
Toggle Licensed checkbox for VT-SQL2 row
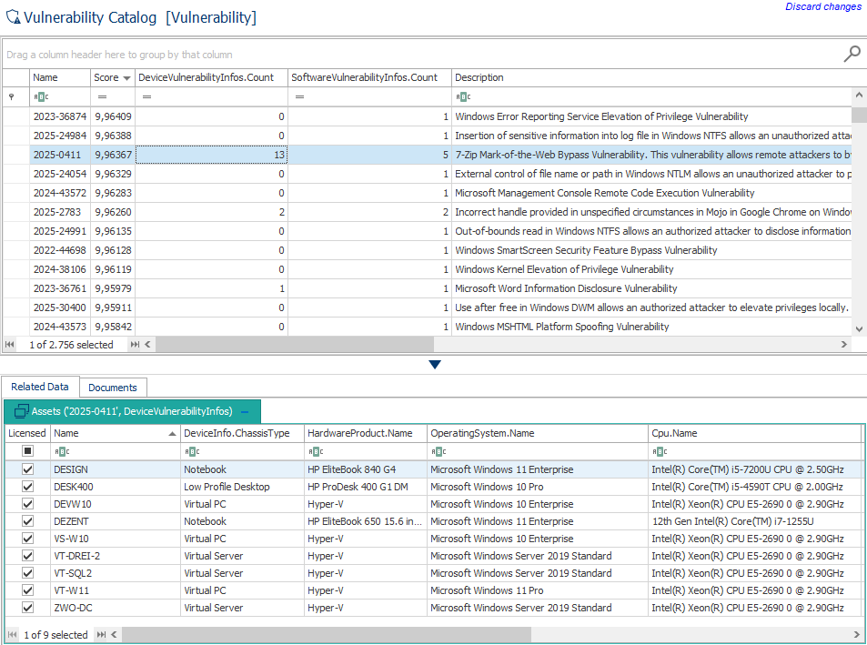[27, 573]
